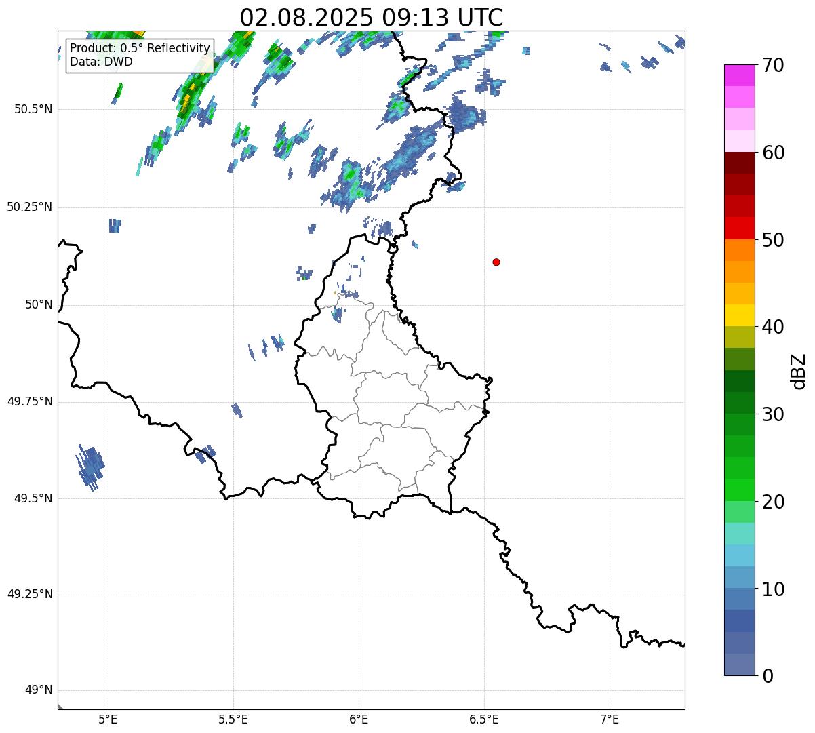Click the blue radar echo patch near 49.6°N 5°E
Viewport: 815px width, 733px height.
click(90, 467)
